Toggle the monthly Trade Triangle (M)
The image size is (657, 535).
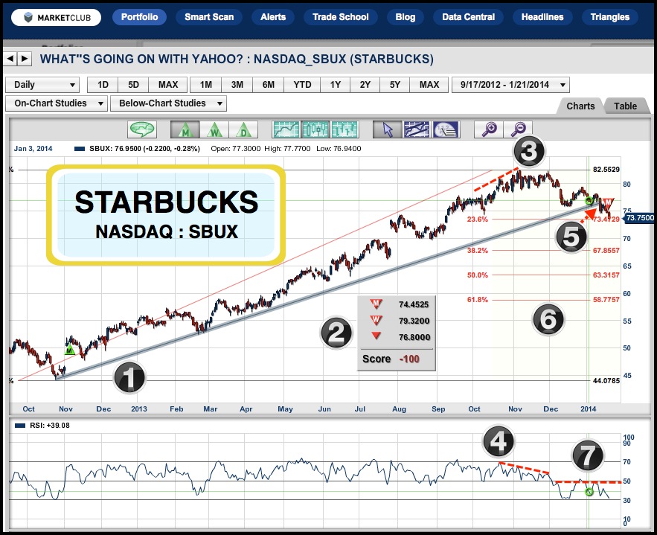tap(185, 129)
